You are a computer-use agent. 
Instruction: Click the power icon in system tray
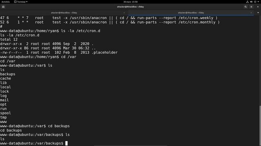255,2
